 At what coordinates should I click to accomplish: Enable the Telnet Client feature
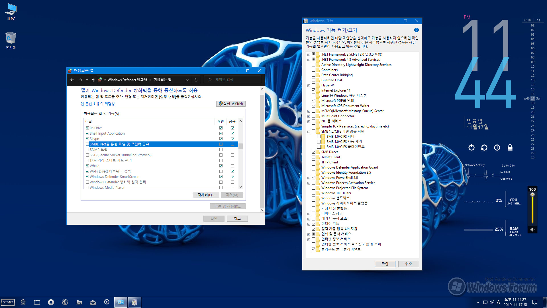(x=313, y=157)
